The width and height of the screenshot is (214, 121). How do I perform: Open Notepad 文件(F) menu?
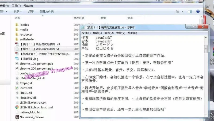pyautogui.click(x=86, y=33)
